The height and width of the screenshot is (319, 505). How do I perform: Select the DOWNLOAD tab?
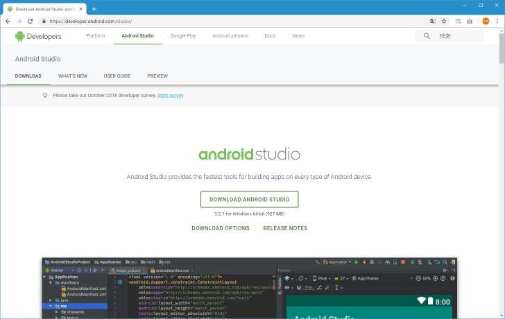[28, 76]
